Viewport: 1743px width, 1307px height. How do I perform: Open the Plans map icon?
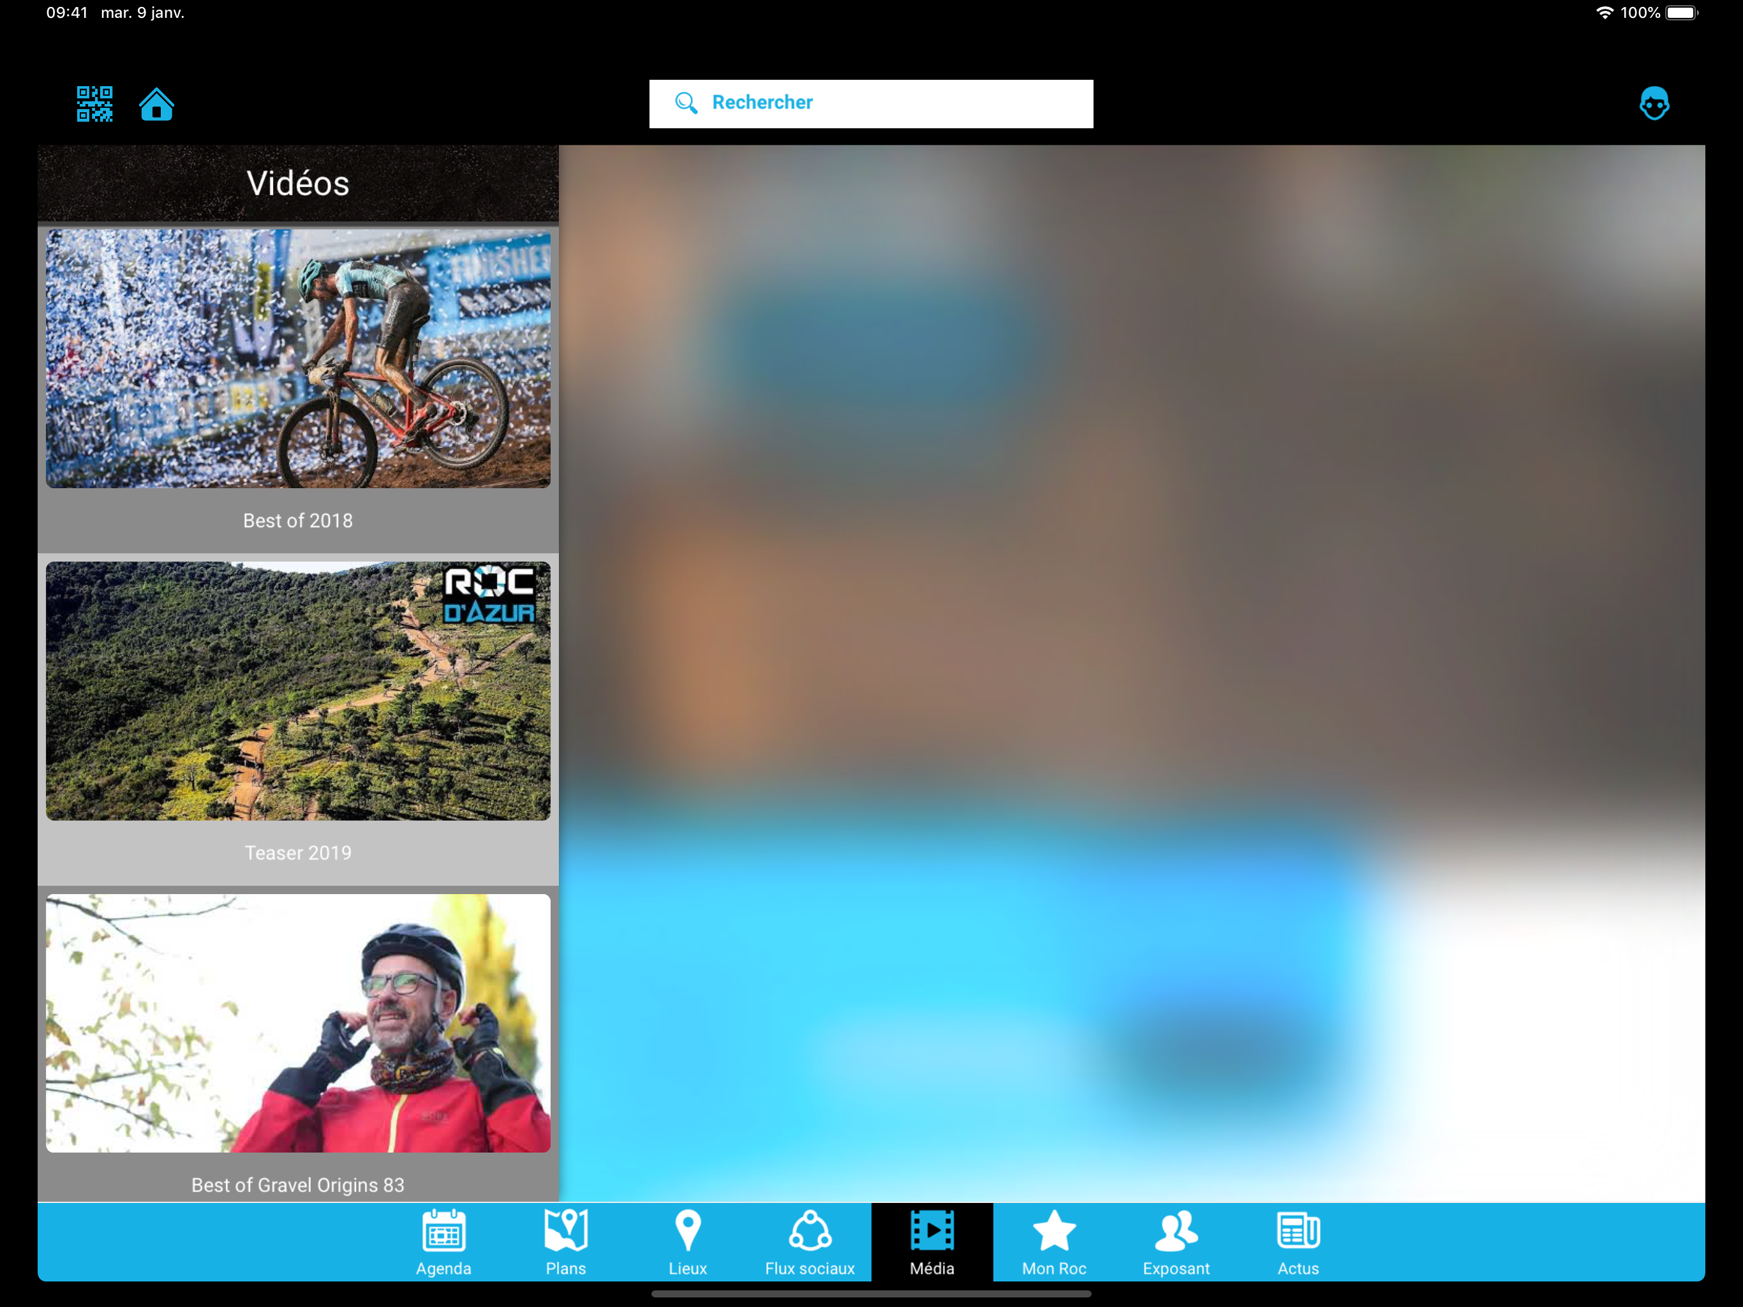(566, 1230)
